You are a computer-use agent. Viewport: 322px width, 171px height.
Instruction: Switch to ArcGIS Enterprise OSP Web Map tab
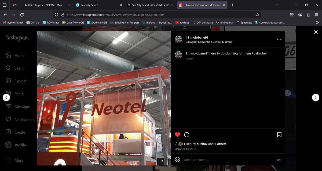point(43,5)
